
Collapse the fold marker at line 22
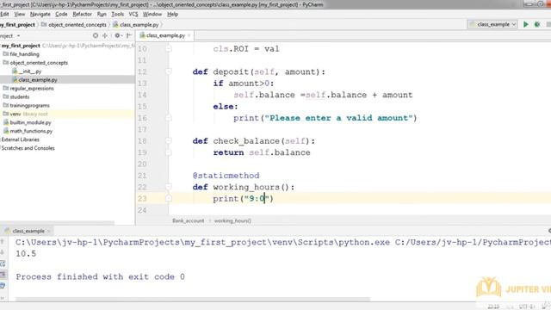pyautogui.click(x=169, y=187)
